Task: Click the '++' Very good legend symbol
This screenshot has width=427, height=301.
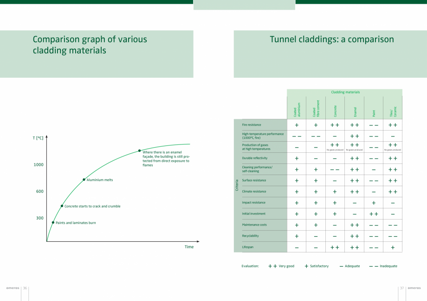Action: coord(272,266)
